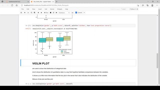Viewport: 160px width, 90px height.
Task: Open the File menu
Action: 22,9
